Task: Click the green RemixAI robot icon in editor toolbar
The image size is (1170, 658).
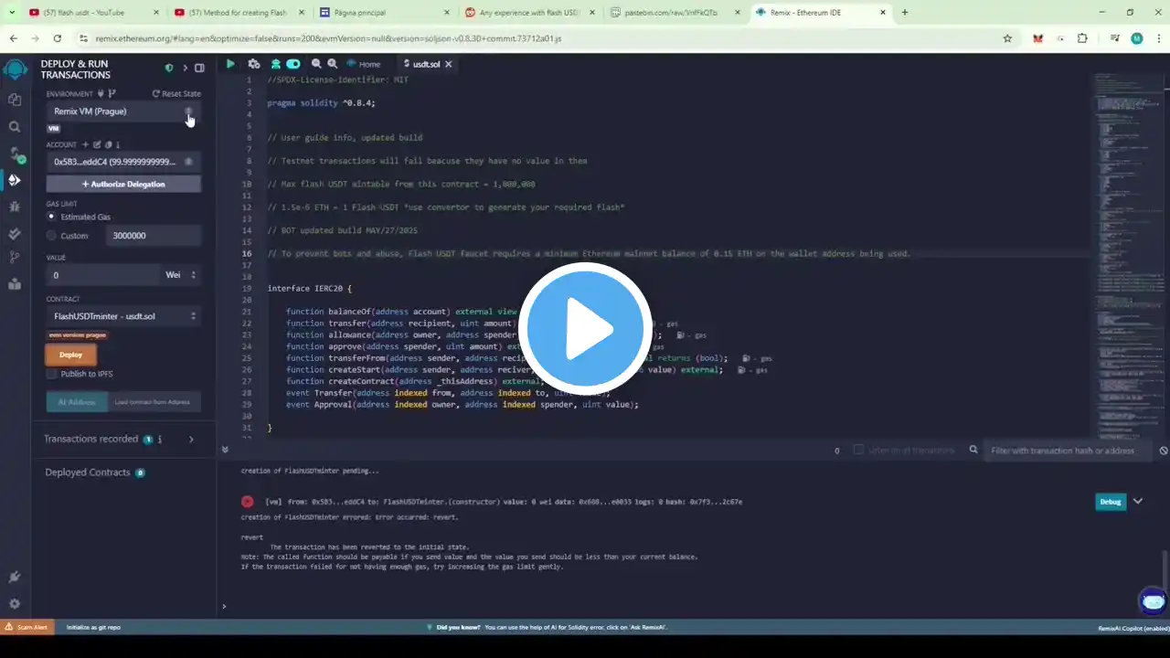Action: (x=275, y=64)
